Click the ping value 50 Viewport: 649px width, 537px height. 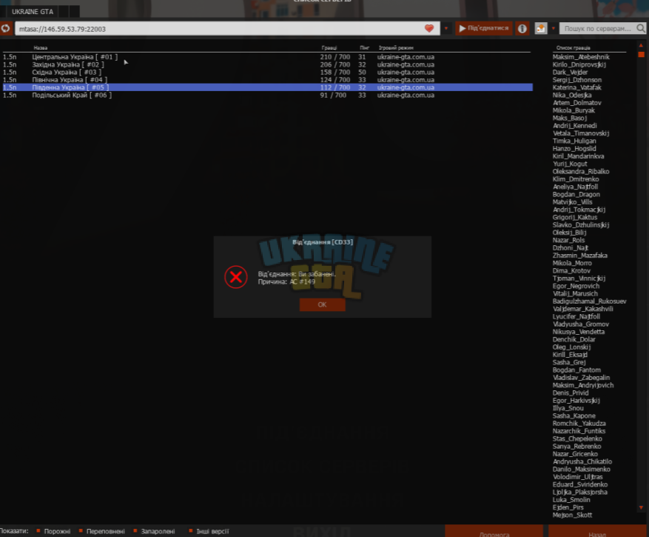362,72
